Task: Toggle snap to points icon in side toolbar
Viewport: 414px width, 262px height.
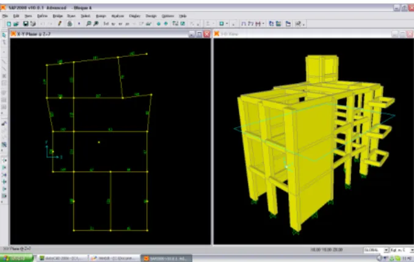Action: pyautogui.click(x=4, y=161)
